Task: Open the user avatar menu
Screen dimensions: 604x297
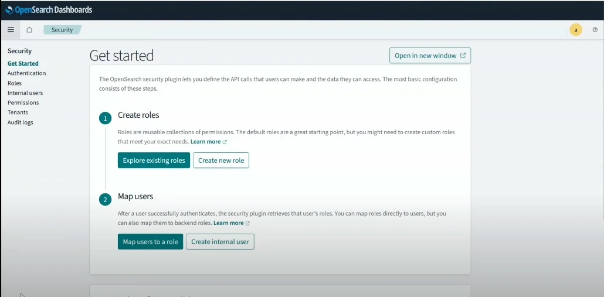Action: tap(576, 30)
